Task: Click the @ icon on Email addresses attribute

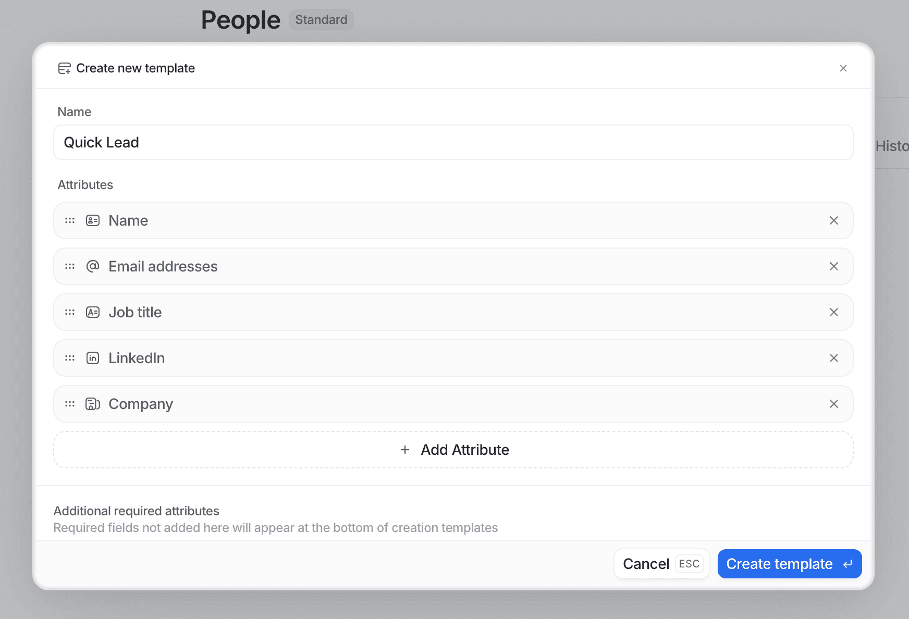Action: (x=92, y=266)
